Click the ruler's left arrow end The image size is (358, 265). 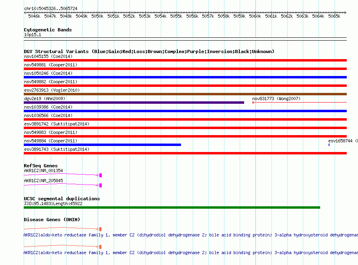[25, 12]
